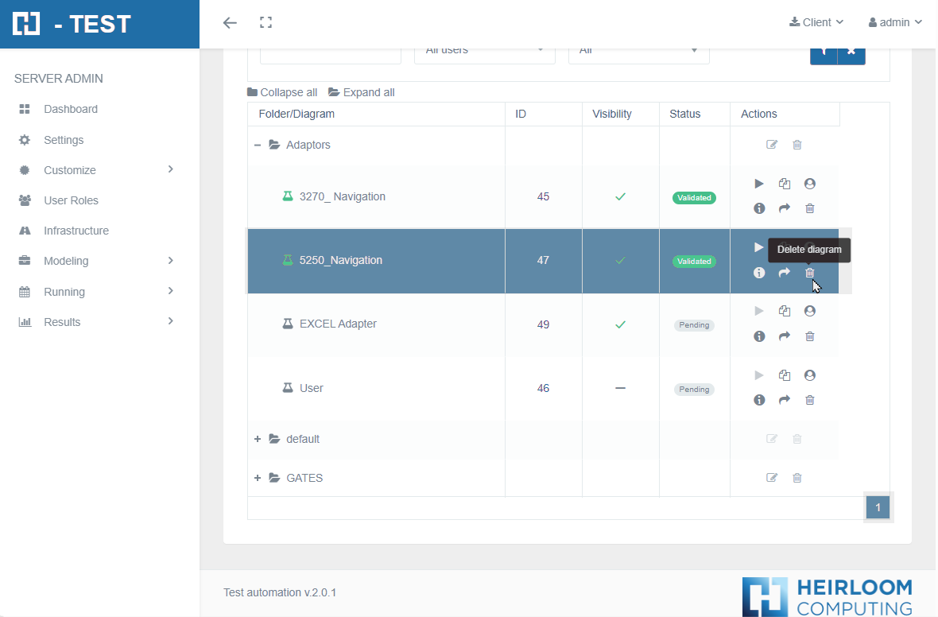The height and width of the screenshot is (617, 938).
Task: Edit the Adaptors folder
Action: point(771,145)
